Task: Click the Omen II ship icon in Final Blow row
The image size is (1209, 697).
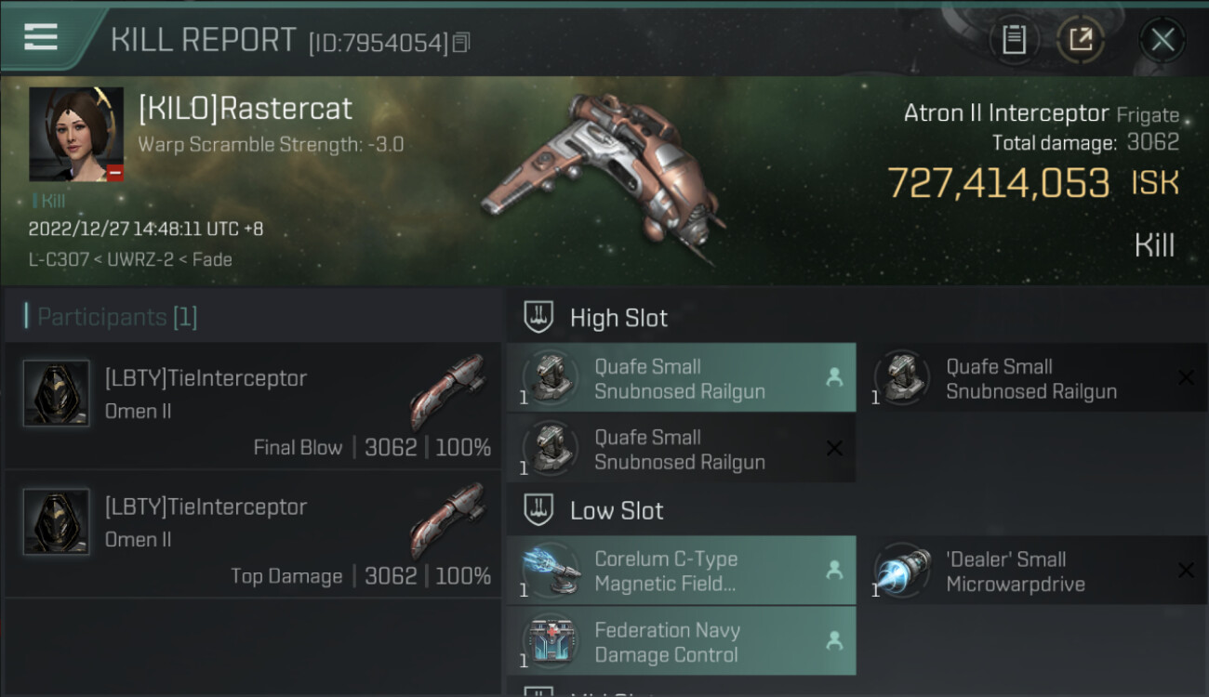Action: tap(449, 390)
